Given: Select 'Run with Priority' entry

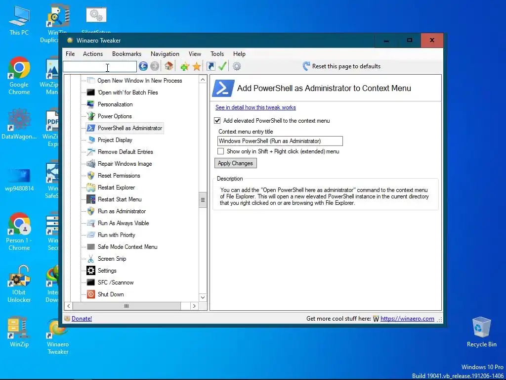Looking at the screenshot, I should click(x=117, y=235).
